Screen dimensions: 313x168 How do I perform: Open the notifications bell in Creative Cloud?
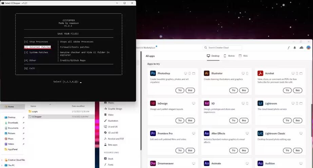click(x=295, y=48)
